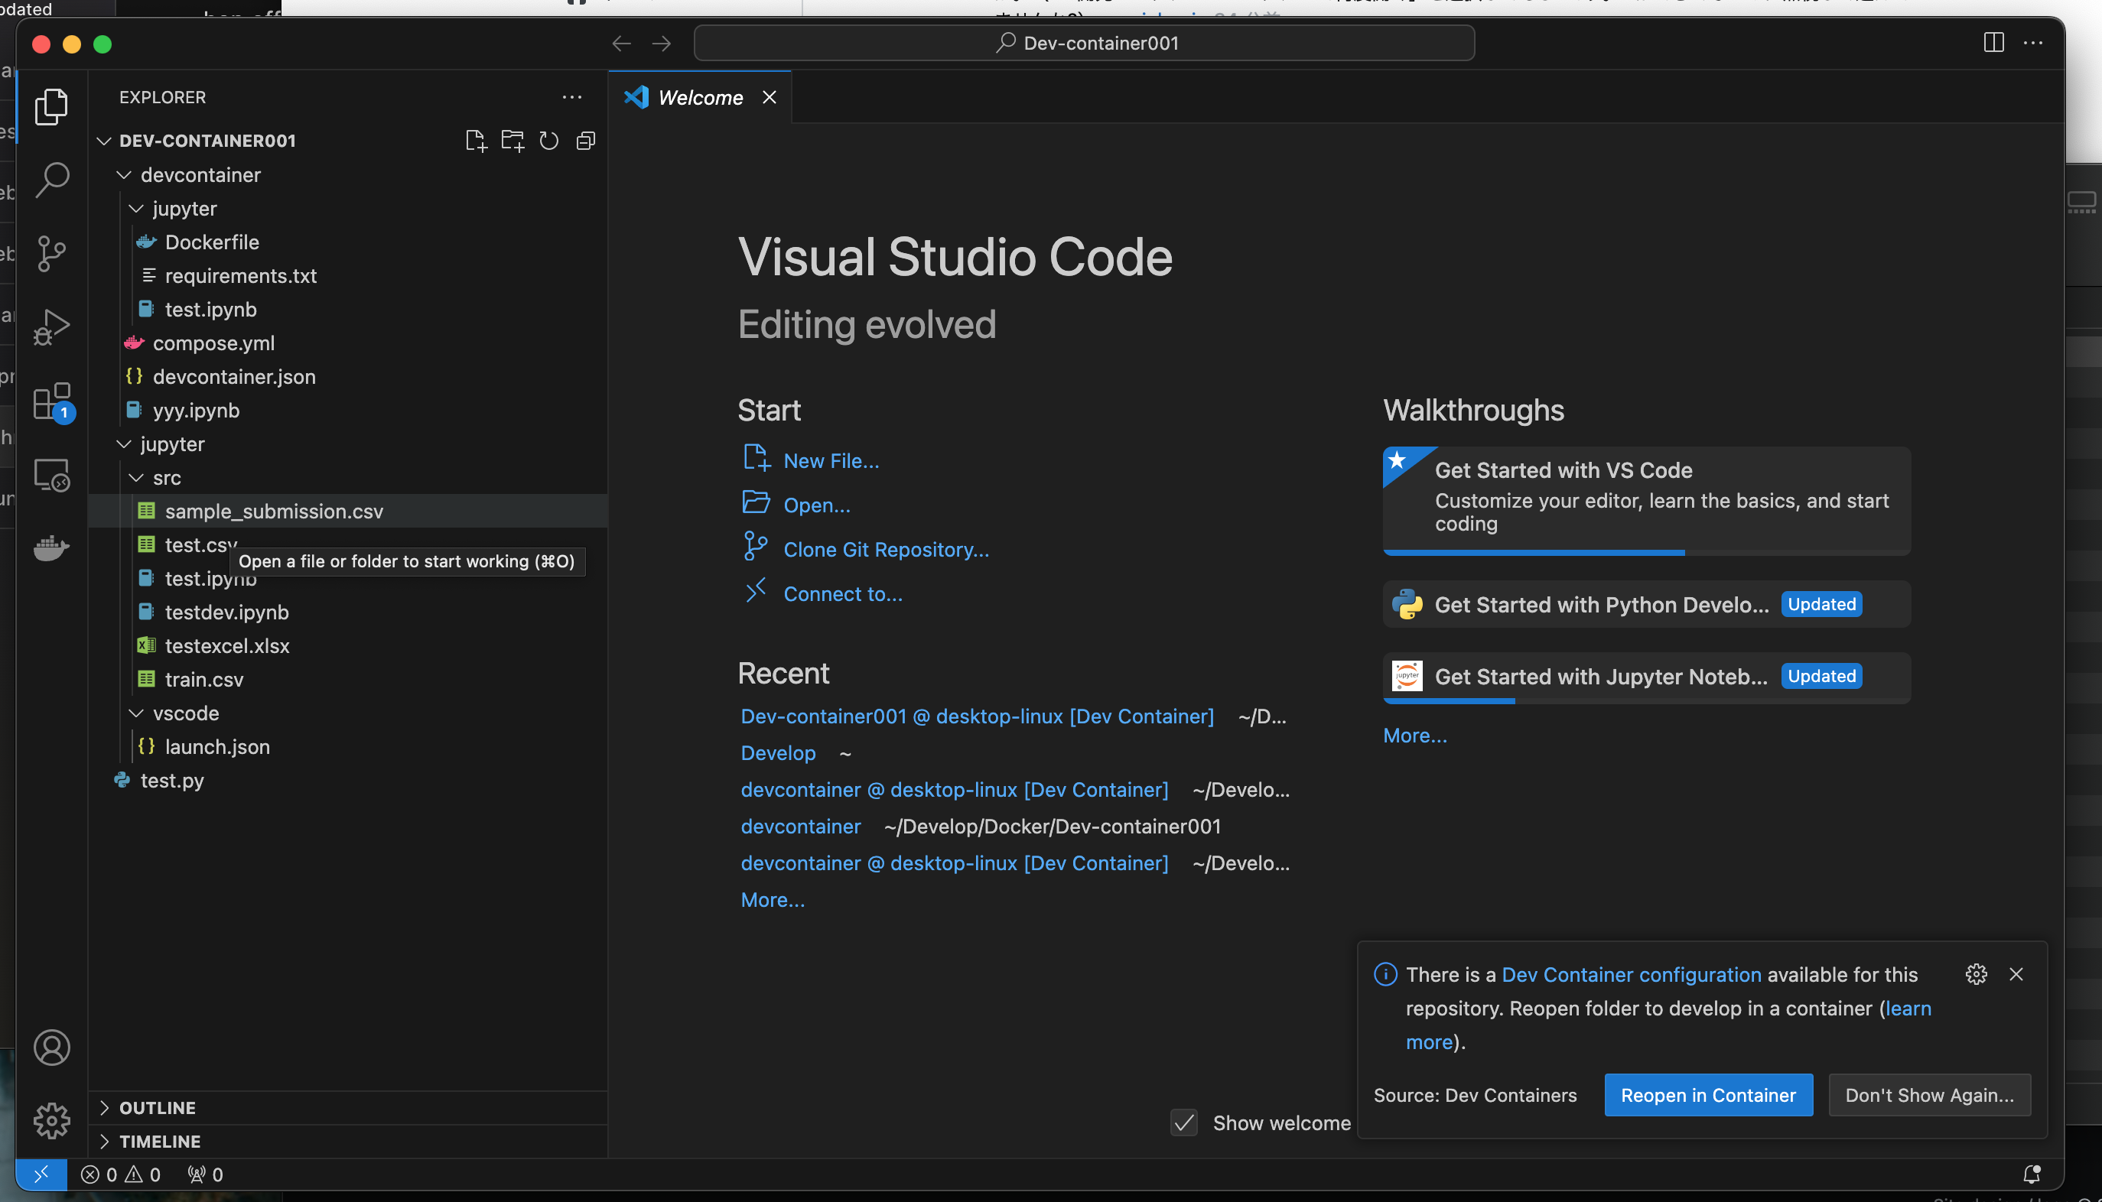Click the ports forwarded status item
The image size is (2102, 1202).
point(205,1174)
